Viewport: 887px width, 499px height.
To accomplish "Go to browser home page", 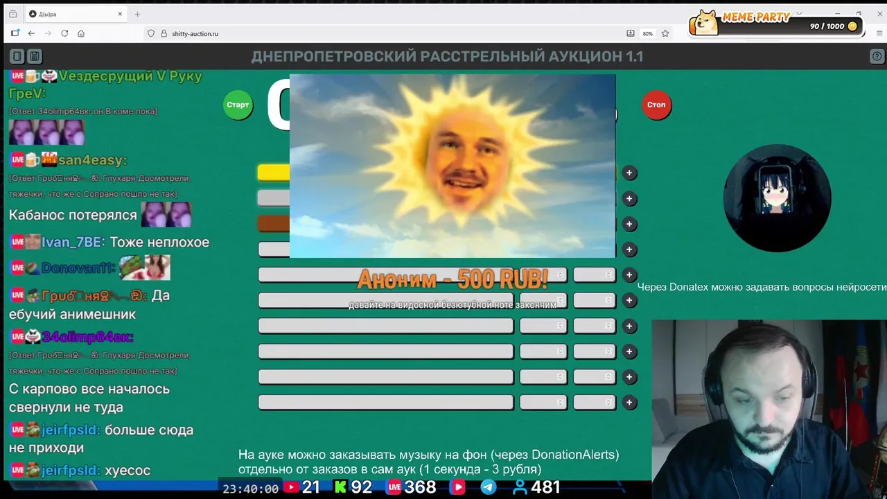I will click(81, 33).
